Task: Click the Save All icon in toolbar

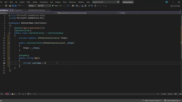Action: pos(16,6)
